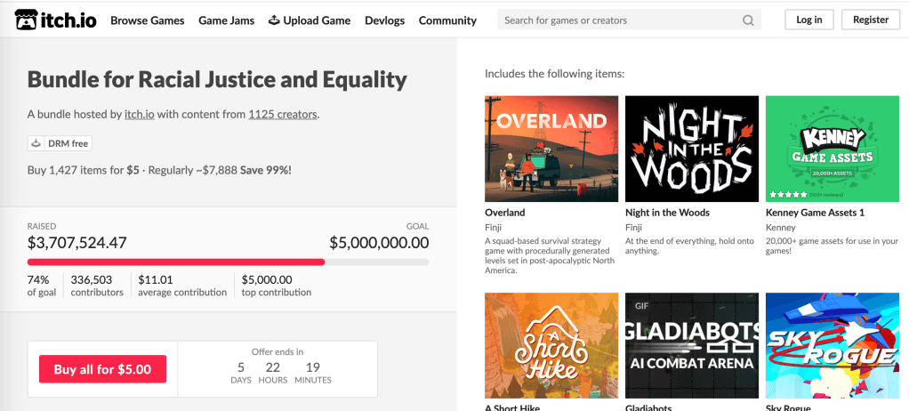Click the search magnifier icon
The image size is (909, 411).
coord(750,20)
